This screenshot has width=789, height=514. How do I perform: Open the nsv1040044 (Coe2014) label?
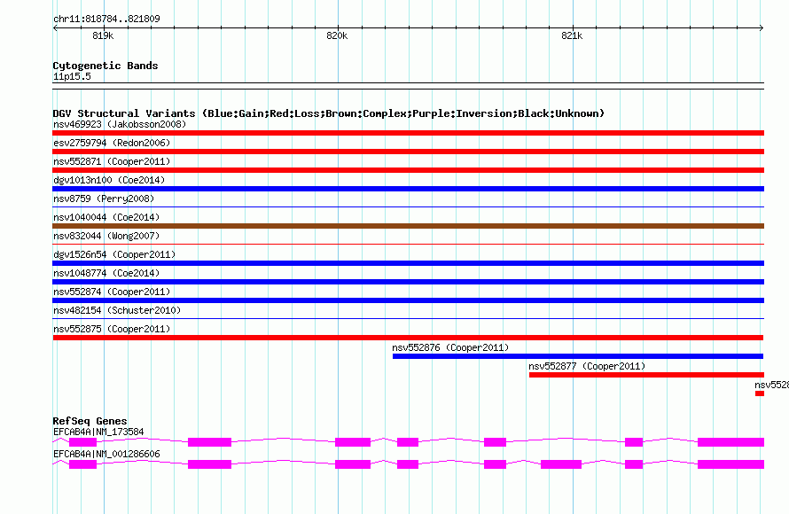pos(106,217)
